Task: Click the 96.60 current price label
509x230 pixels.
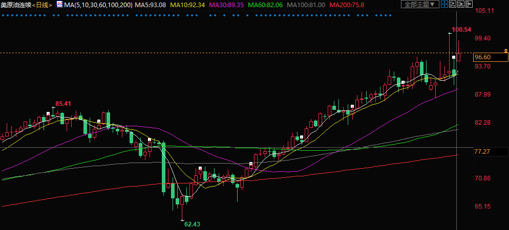Action: [483, 57]
